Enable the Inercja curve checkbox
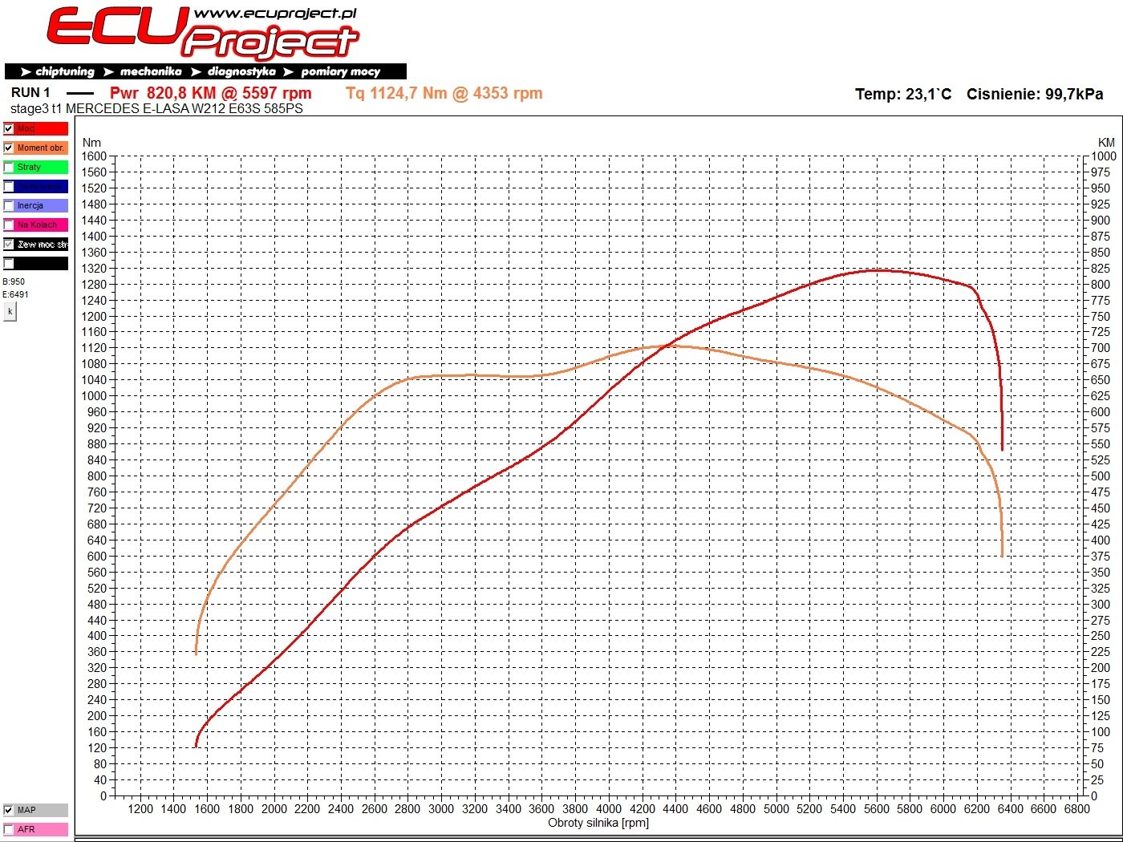 click(9, 205)
